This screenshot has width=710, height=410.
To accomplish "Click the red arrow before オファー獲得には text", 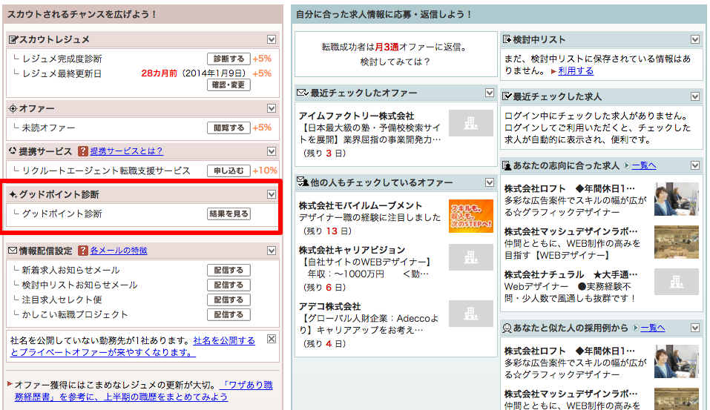I will (10, 384).
